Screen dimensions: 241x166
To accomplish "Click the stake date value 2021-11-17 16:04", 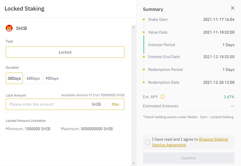I will (x=219, y=19).
